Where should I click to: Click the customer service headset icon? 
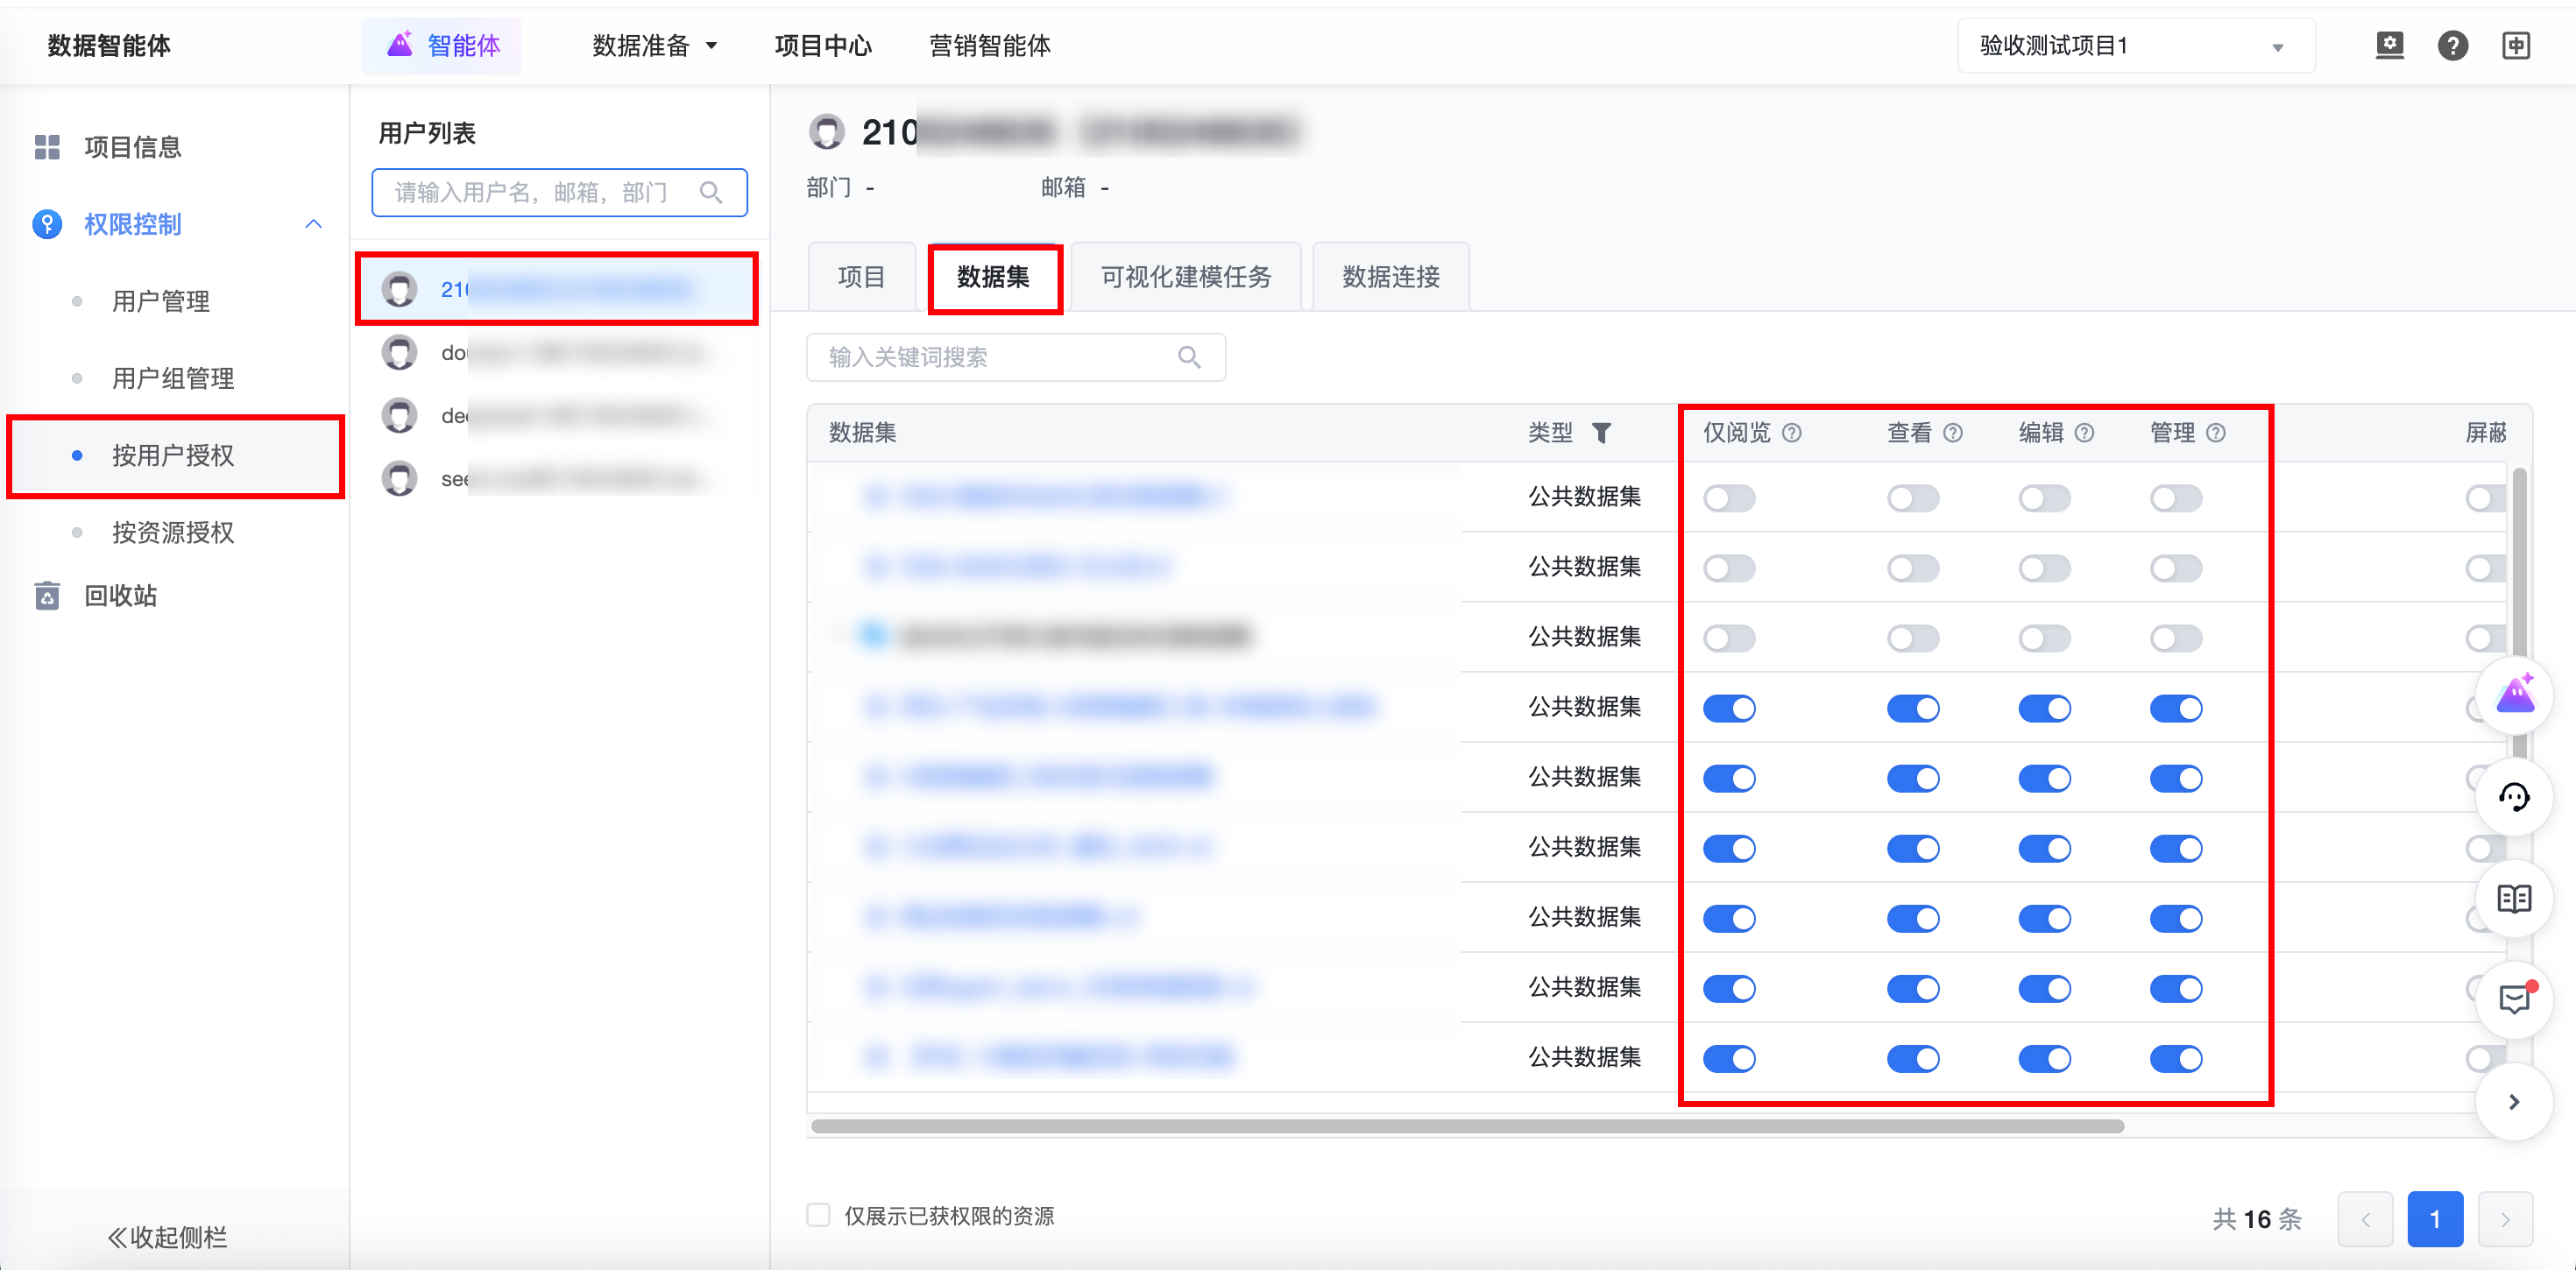tap(2514, 797)
